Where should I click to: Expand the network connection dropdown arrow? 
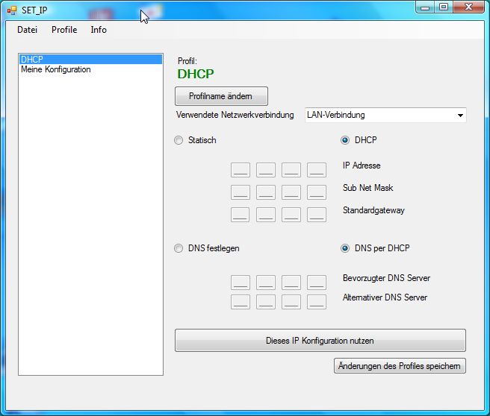point(459,116)
